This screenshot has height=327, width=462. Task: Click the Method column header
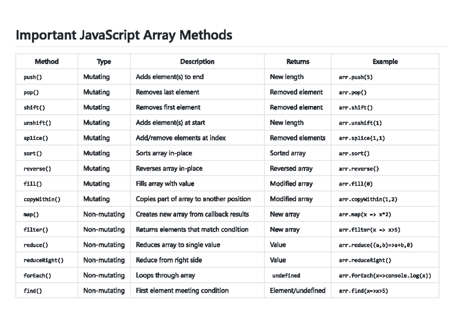point(47,61)
